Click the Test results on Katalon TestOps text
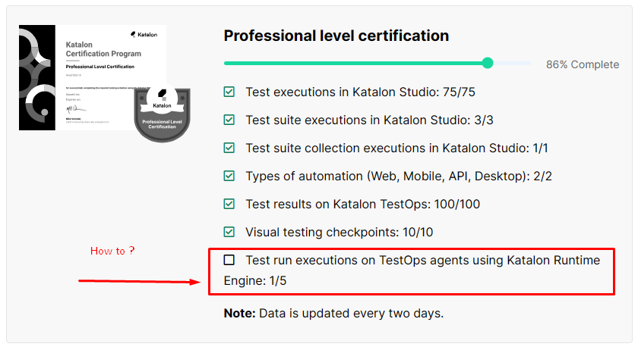 (362, 205)
